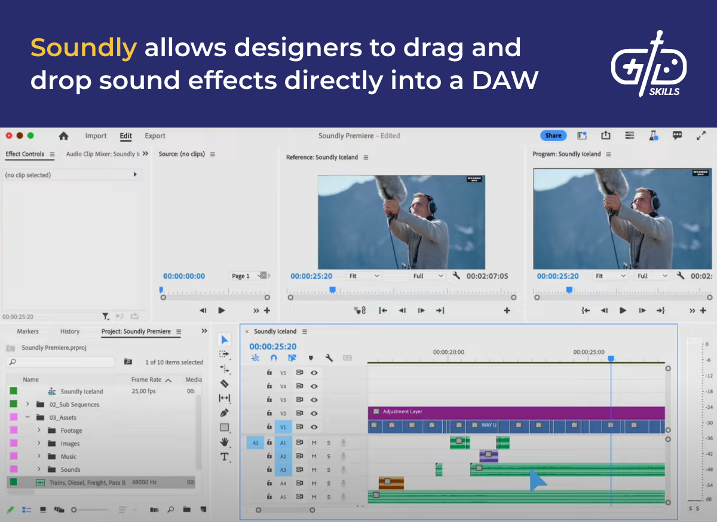717x522 pixels.
Task: Expand the 02_Sub Sequences bin
Action: coord(27,404)
